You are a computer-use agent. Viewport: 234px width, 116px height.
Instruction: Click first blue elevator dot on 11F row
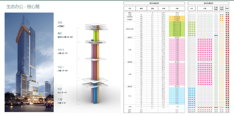[189, 88]
